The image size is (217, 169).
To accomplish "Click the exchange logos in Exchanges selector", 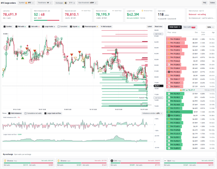I will point(66,3).
